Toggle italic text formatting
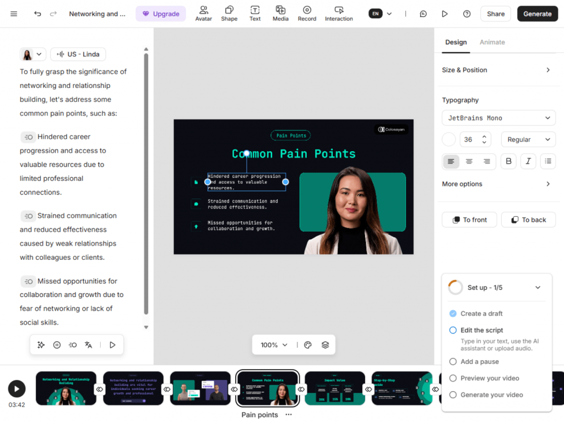 coord(528,161)
